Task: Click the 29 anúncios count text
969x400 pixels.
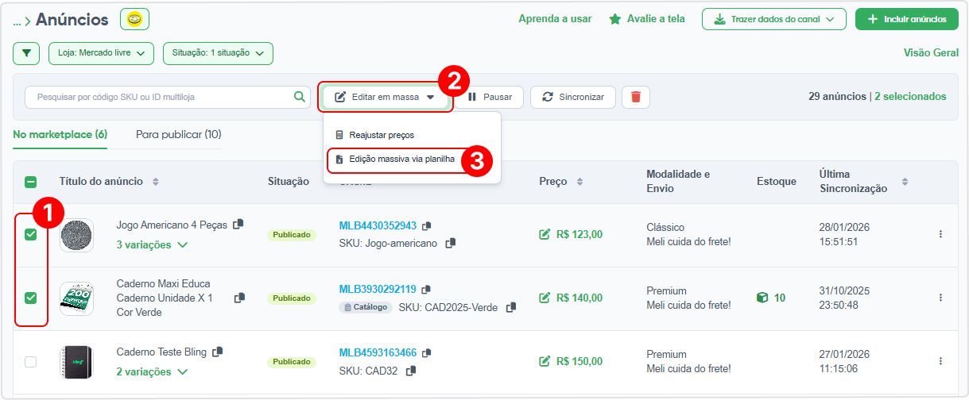Action: 837,97
